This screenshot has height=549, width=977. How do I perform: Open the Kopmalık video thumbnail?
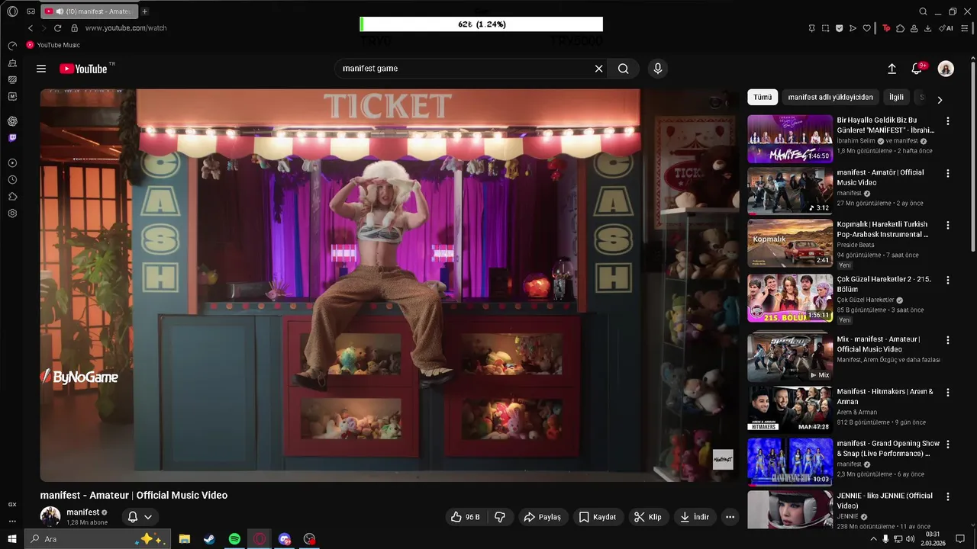790,243
